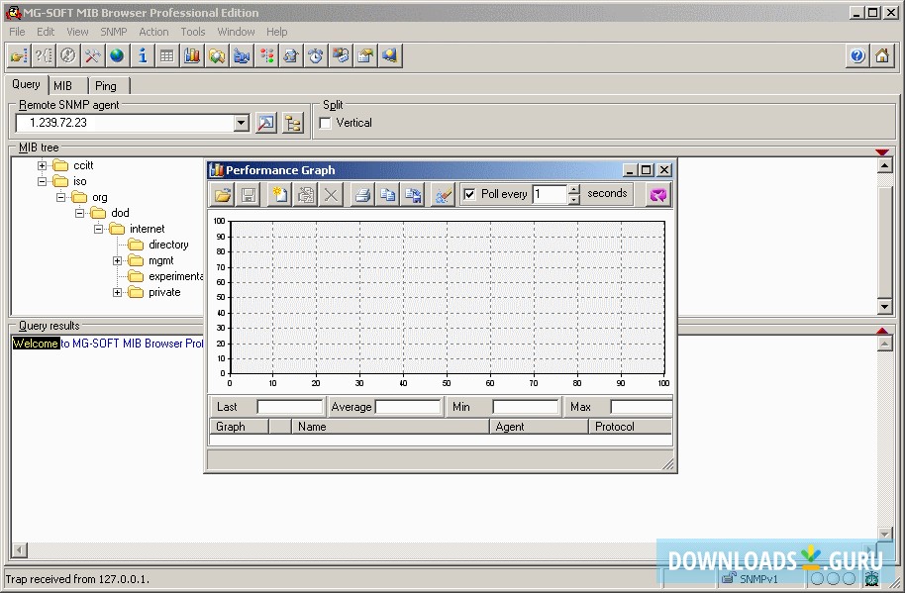Click the picture with tag toolbar icon
The image size is (905, 593).
click(x=341, y=56)
